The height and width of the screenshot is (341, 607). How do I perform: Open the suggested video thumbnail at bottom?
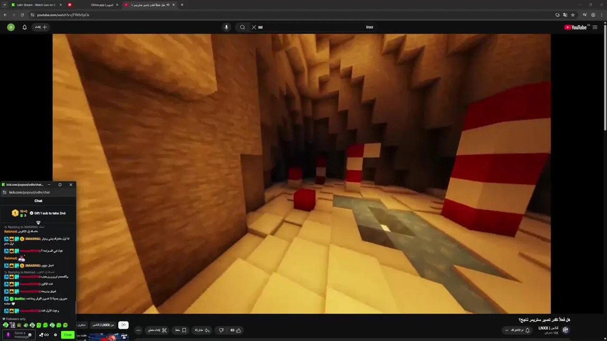[109, 337]
